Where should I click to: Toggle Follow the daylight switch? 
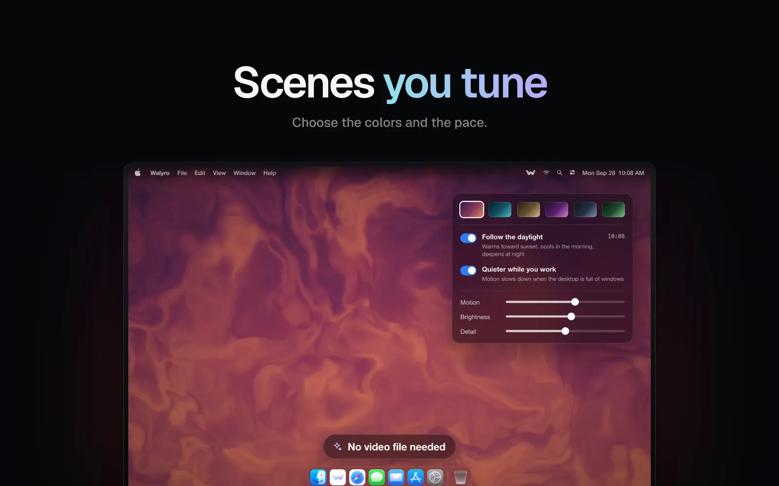point(468,238)
